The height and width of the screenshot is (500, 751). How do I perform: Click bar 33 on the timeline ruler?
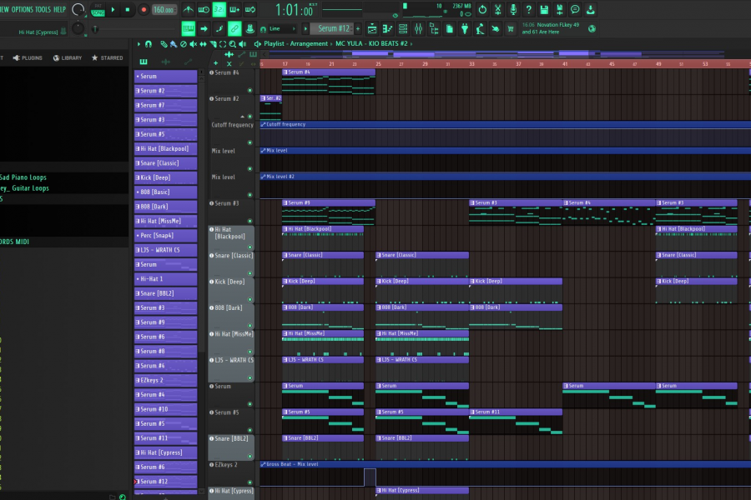[471, 63]
